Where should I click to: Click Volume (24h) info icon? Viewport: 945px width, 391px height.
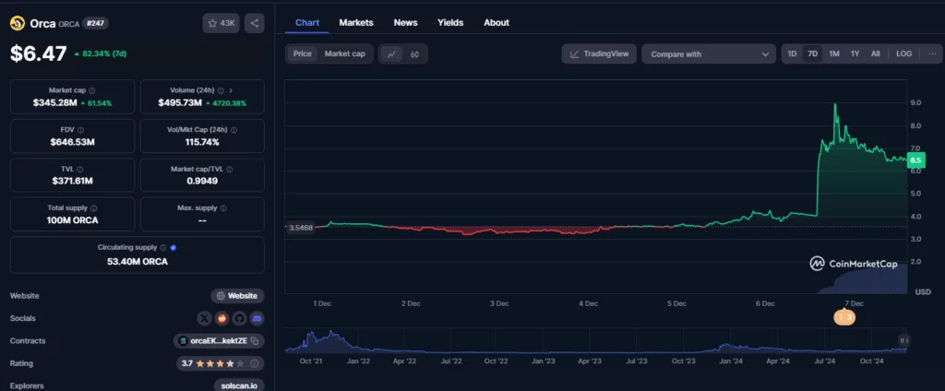click(x=221, y=90)
